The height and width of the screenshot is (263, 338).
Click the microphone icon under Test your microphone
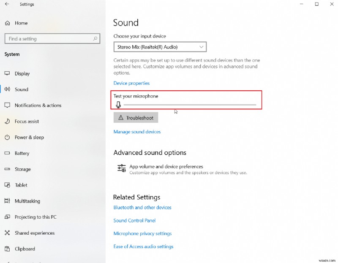point(118,104)
